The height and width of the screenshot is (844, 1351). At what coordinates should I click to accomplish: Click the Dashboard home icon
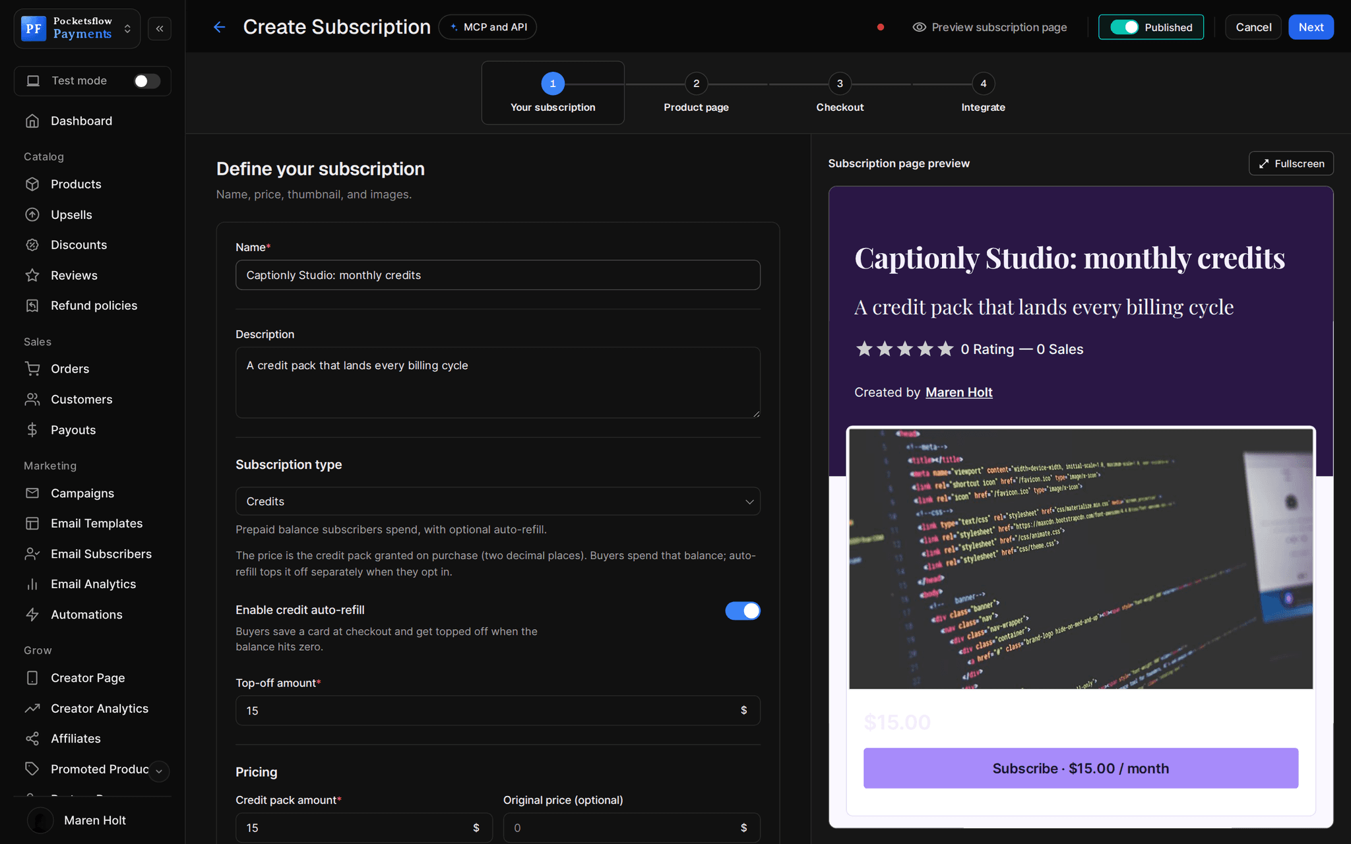[x=32, y=121]
